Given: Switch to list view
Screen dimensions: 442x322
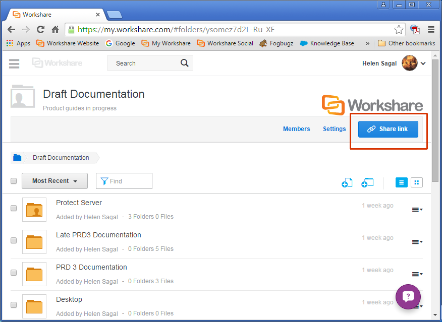Looking at the screenshot, I should [x=402, y=182].
